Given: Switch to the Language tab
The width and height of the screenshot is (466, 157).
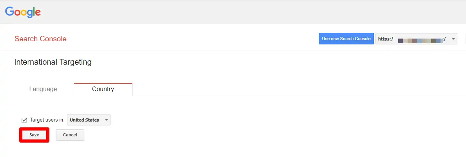Looking at the screenshot, I should coord(43,89).
